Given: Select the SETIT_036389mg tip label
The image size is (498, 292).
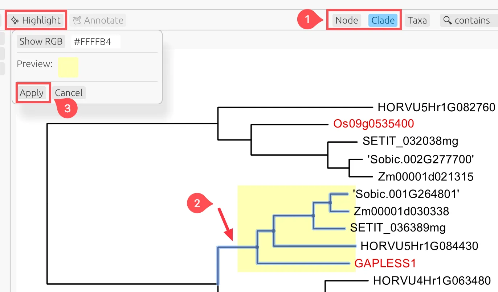Looking at the screenshot, I should (x=398, y=228).
